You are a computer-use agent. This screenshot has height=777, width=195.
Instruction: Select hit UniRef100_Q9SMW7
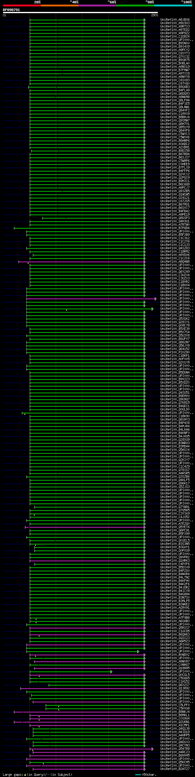(x=175, y=121)
